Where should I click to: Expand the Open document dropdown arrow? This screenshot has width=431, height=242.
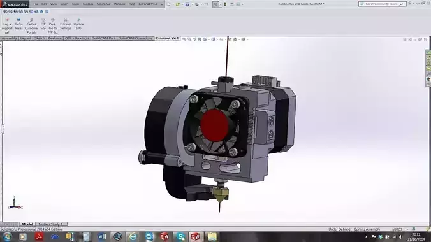(182, 4)
